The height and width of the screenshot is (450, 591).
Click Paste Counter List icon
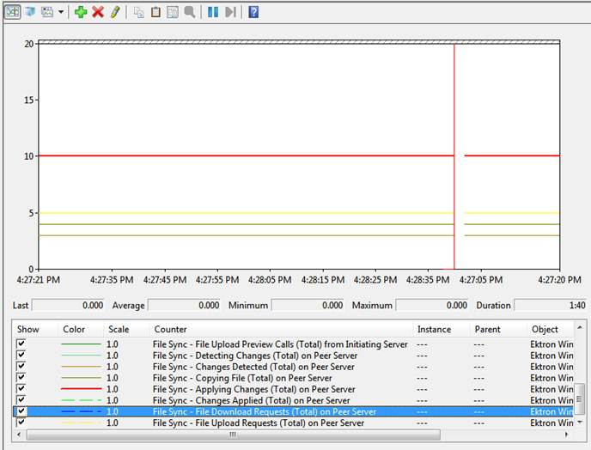[x=155, y=12]
